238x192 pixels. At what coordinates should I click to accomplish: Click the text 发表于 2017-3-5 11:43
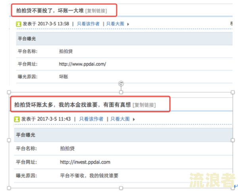(x=46, y=119)
